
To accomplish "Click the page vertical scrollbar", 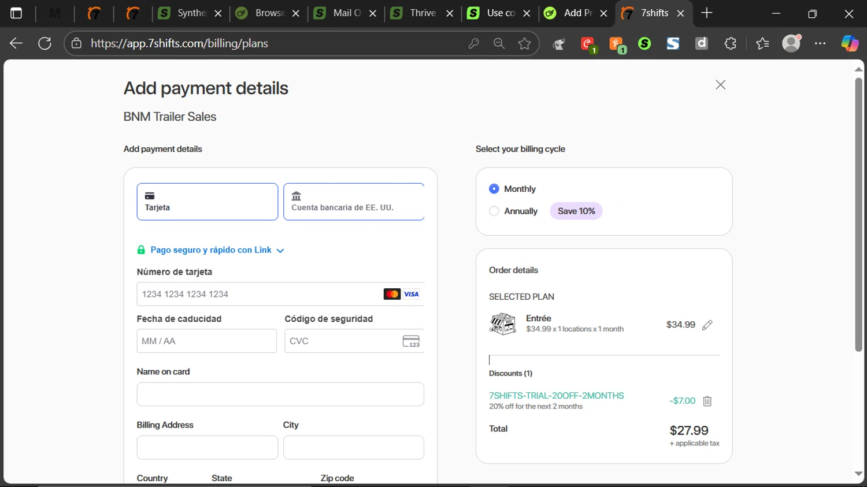I will pos(859,214).
